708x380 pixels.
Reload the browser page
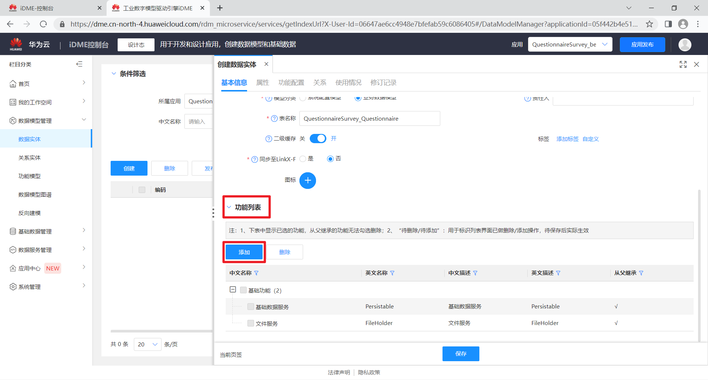44,24
